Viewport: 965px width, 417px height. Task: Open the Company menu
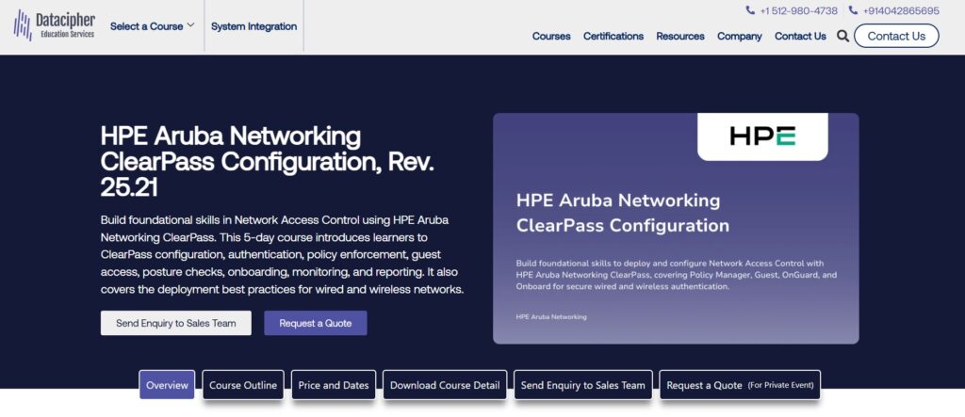click(x=739, y=36)
